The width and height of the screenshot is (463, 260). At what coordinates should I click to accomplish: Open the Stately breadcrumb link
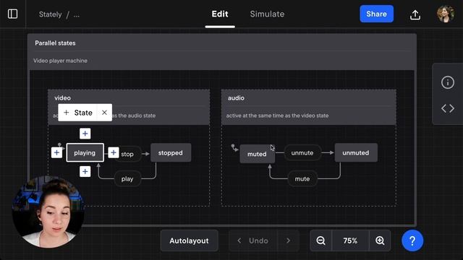[x=50, y=14]
